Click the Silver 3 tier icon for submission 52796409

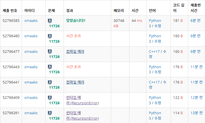(50, 98)
